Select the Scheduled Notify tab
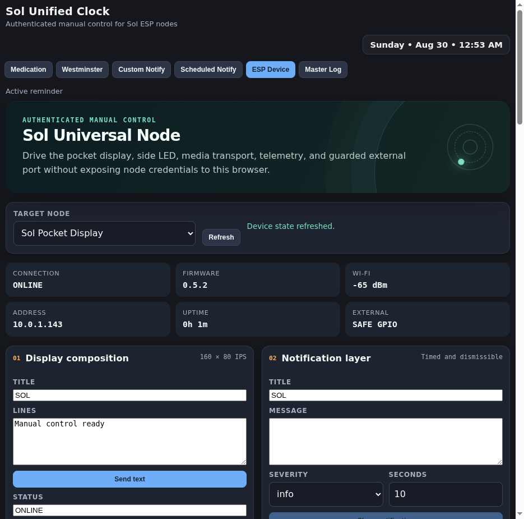Viewport: 524px width, 519px height. pyautogui.click(x=208, y=70)
